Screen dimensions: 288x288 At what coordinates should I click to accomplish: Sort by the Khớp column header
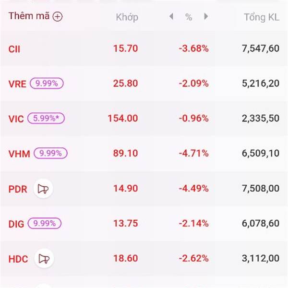coord(127,17)
